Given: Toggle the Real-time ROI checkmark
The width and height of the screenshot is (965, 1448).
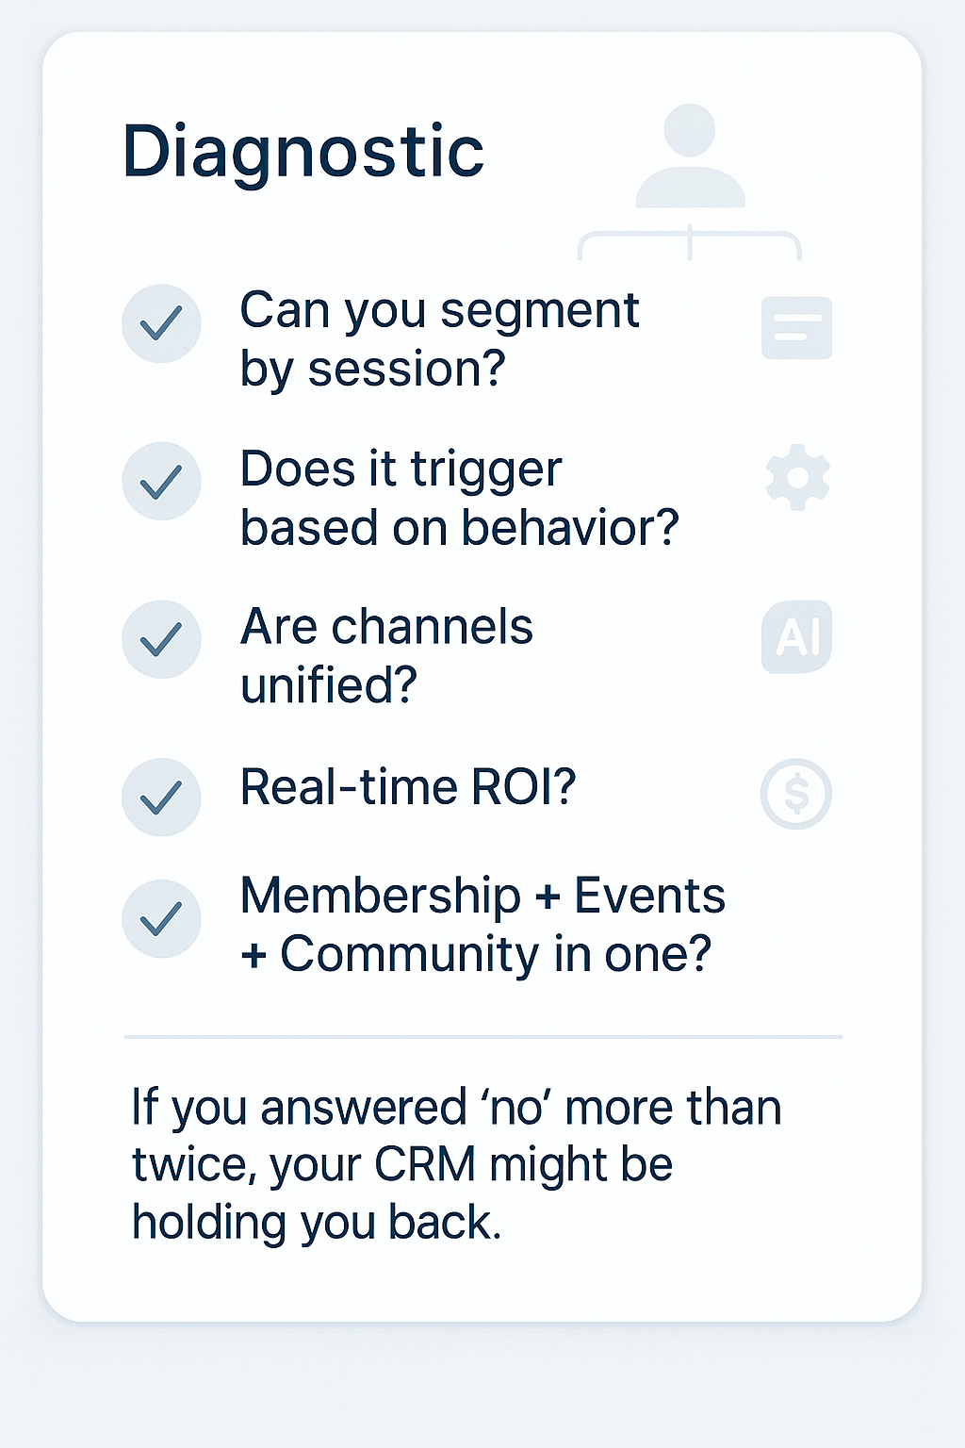Looking at the screenshot, I should [161, 797].
